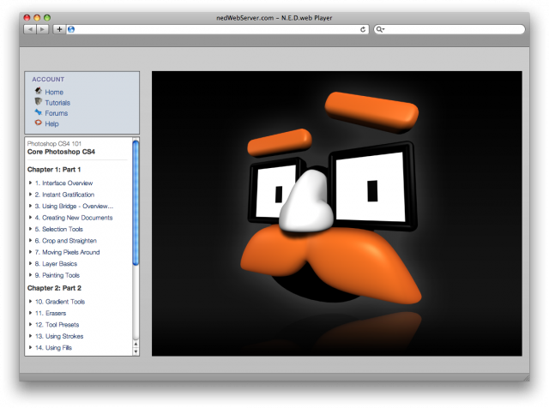Select '2. Instant Gratification' lesson

(x=64, y=195)
